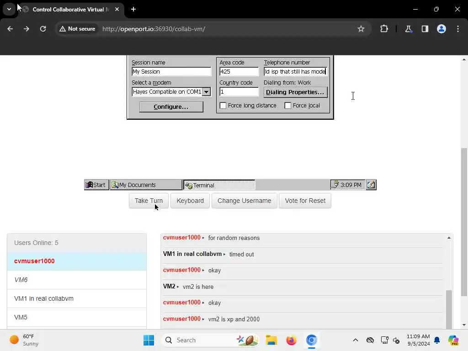
Task: Click Vote for Reset
Action: pyautogui.click(x=305, y=201)
